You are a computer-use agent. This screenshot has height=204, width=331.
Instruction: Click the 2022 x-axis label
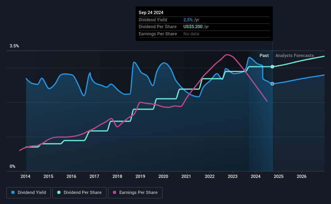pos(210,176)
